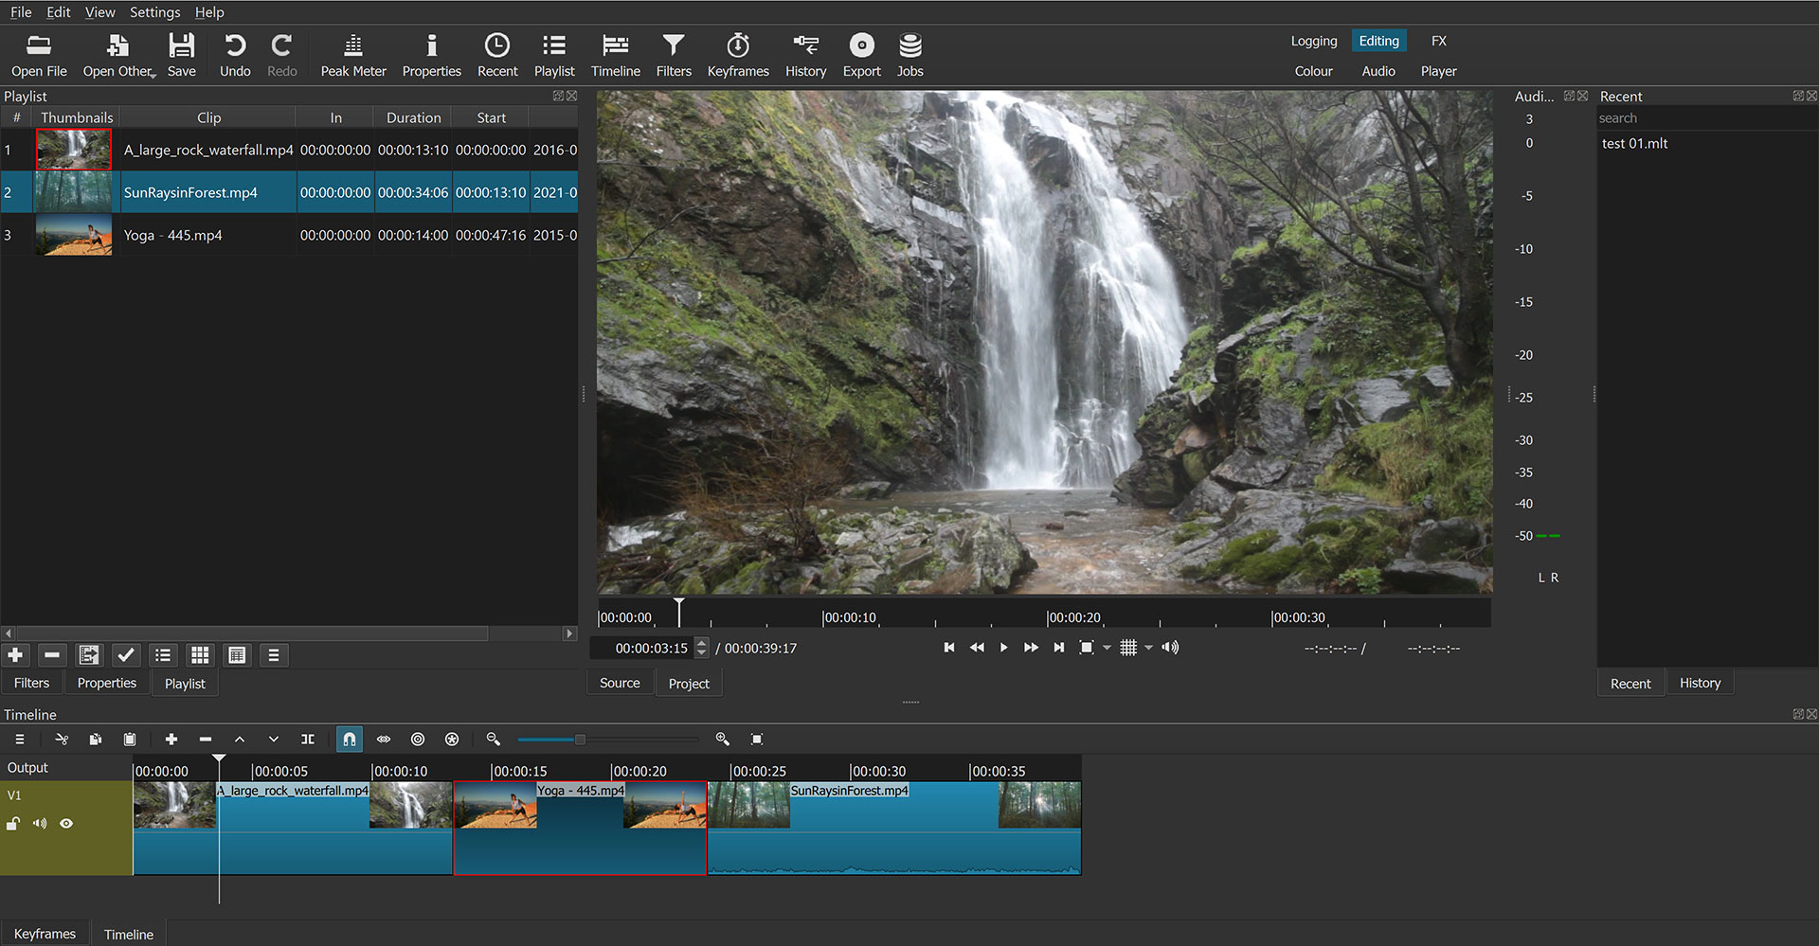Open the History panel from the toolbar
Screen dimensions: 1819x946
click(x=805, y=54)
